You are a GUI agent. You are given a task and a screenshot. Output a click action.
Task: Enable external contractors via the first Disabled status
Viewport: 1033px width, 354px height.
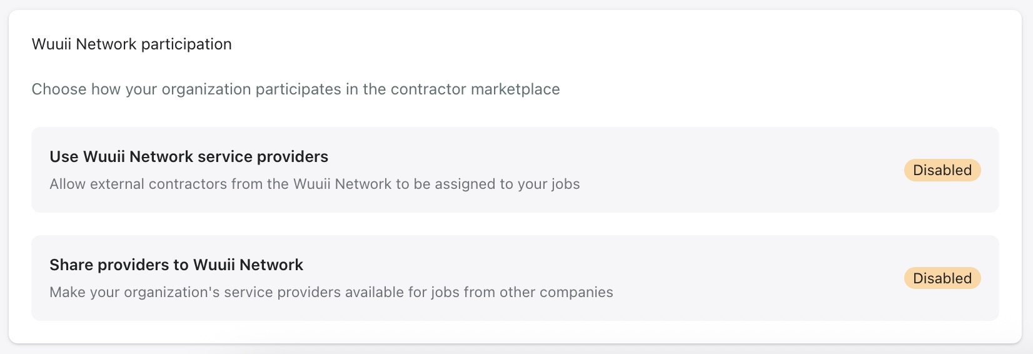942,170
